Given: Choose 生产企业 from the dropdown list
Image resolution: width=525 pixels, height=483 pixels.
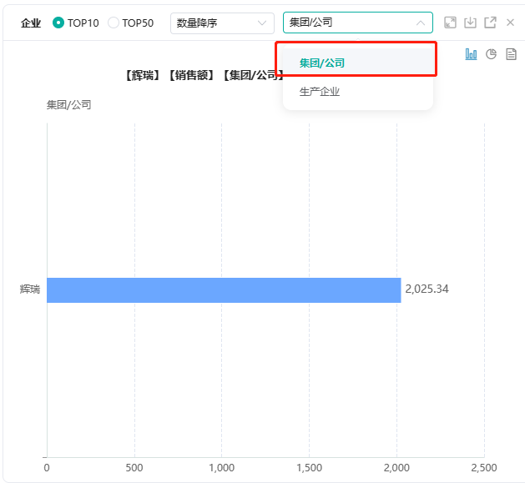Looking at the screenshot, I should pyautogui.click(x=320, y=91).
